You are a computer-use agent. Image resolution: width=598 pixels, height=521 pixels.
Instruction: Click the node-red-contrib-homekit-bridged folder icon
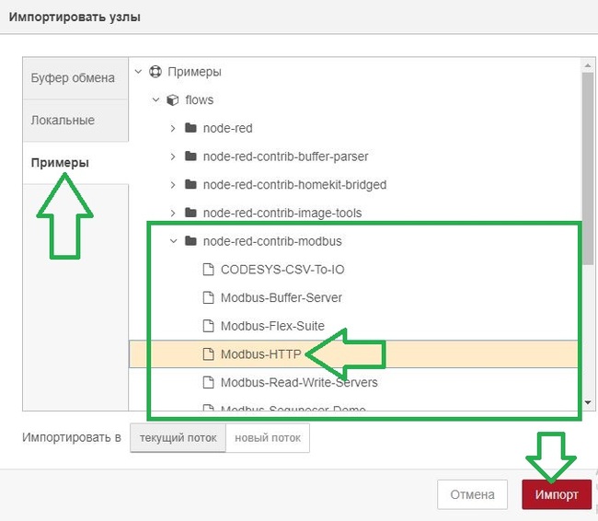190,184
